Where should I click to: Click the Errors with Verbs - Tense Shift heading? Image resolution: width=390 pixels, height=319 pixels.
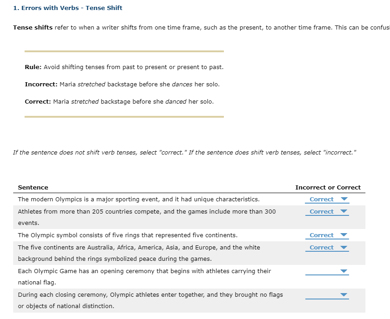[67, 8]
